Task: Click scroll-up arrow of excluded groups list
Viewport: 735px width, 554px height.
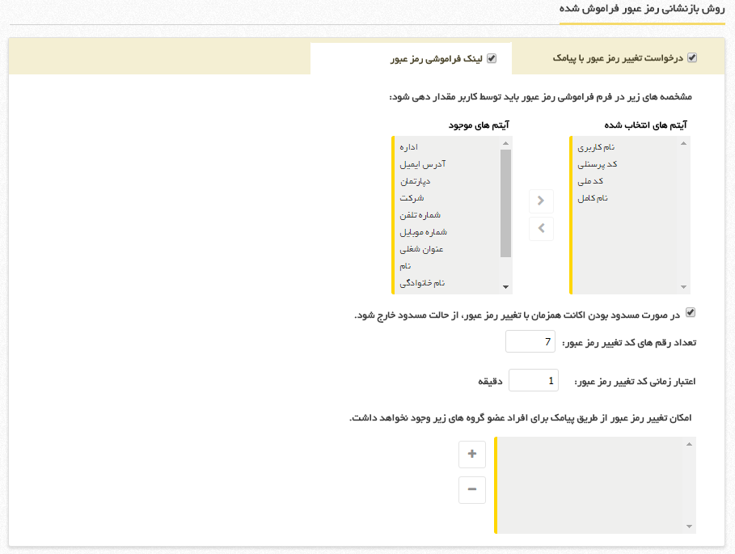Action: click(x=689, y=443)
